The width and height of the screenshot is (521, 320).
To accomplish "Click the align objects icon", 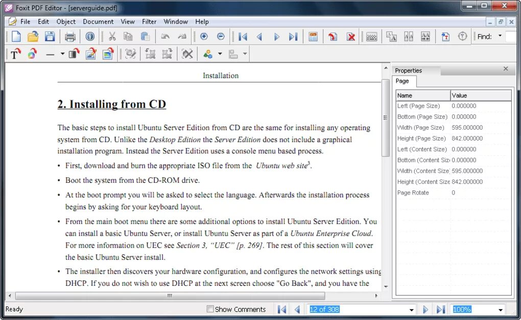I will [x=233, y=54].
